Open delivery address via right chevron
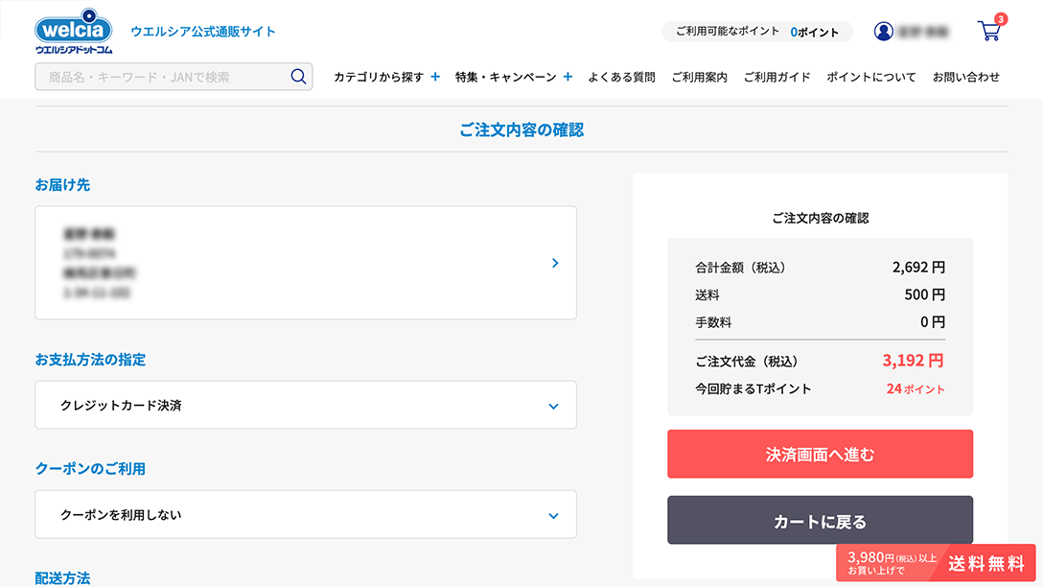Screen dimensions: 1043x587 pyautogui.click(x=555, y=263)
